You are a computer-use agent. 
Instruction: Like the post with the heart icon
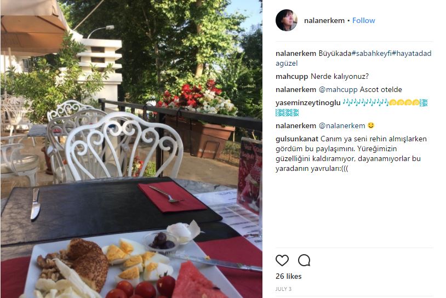click(282, 260)
